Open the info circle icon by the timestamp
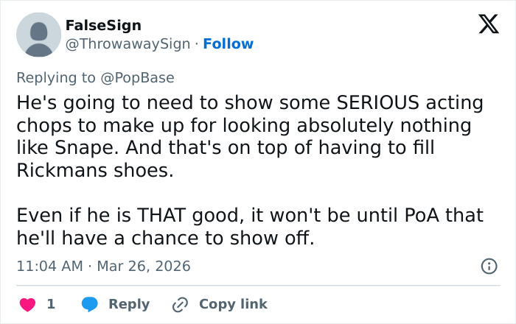Image resolution: width=516 pixels, height=324 pixels. point(488,267)
